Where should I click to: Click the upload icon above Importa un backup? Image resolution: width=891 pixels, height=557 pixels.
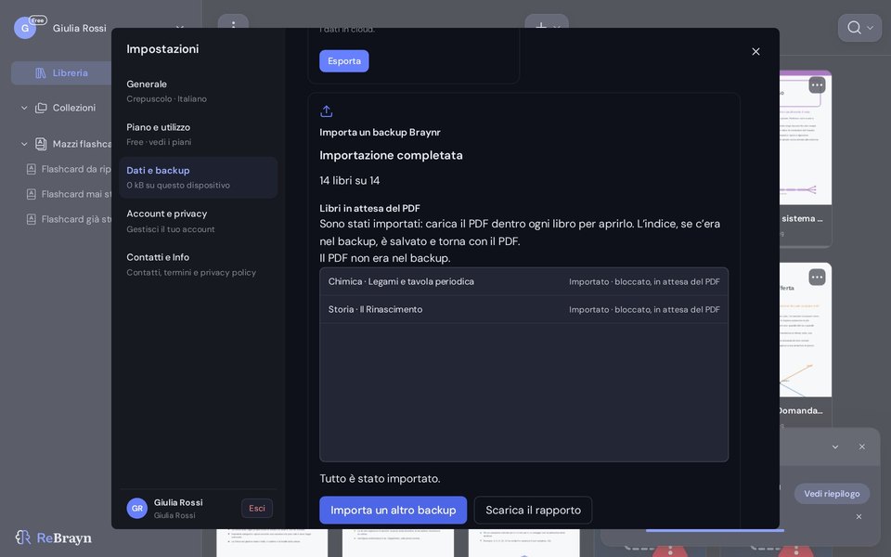click(x=326, y=110)
